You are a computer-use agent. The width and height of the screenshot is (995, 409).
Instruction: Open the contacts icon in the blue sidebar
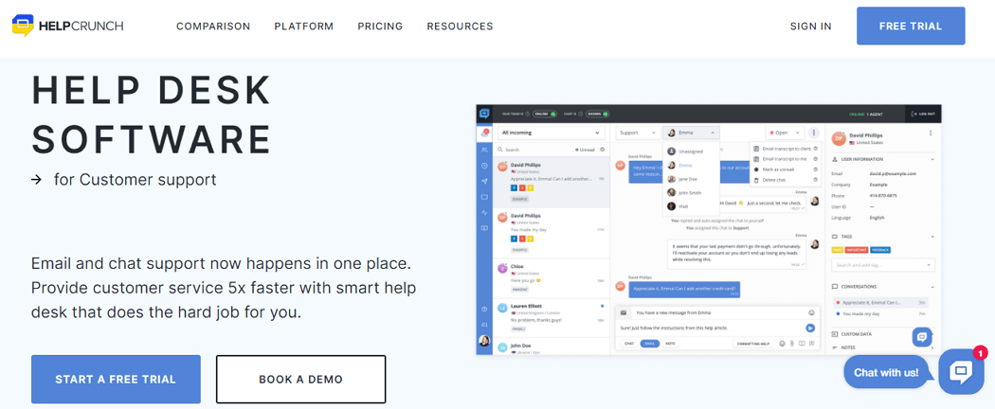pos(484,150)
